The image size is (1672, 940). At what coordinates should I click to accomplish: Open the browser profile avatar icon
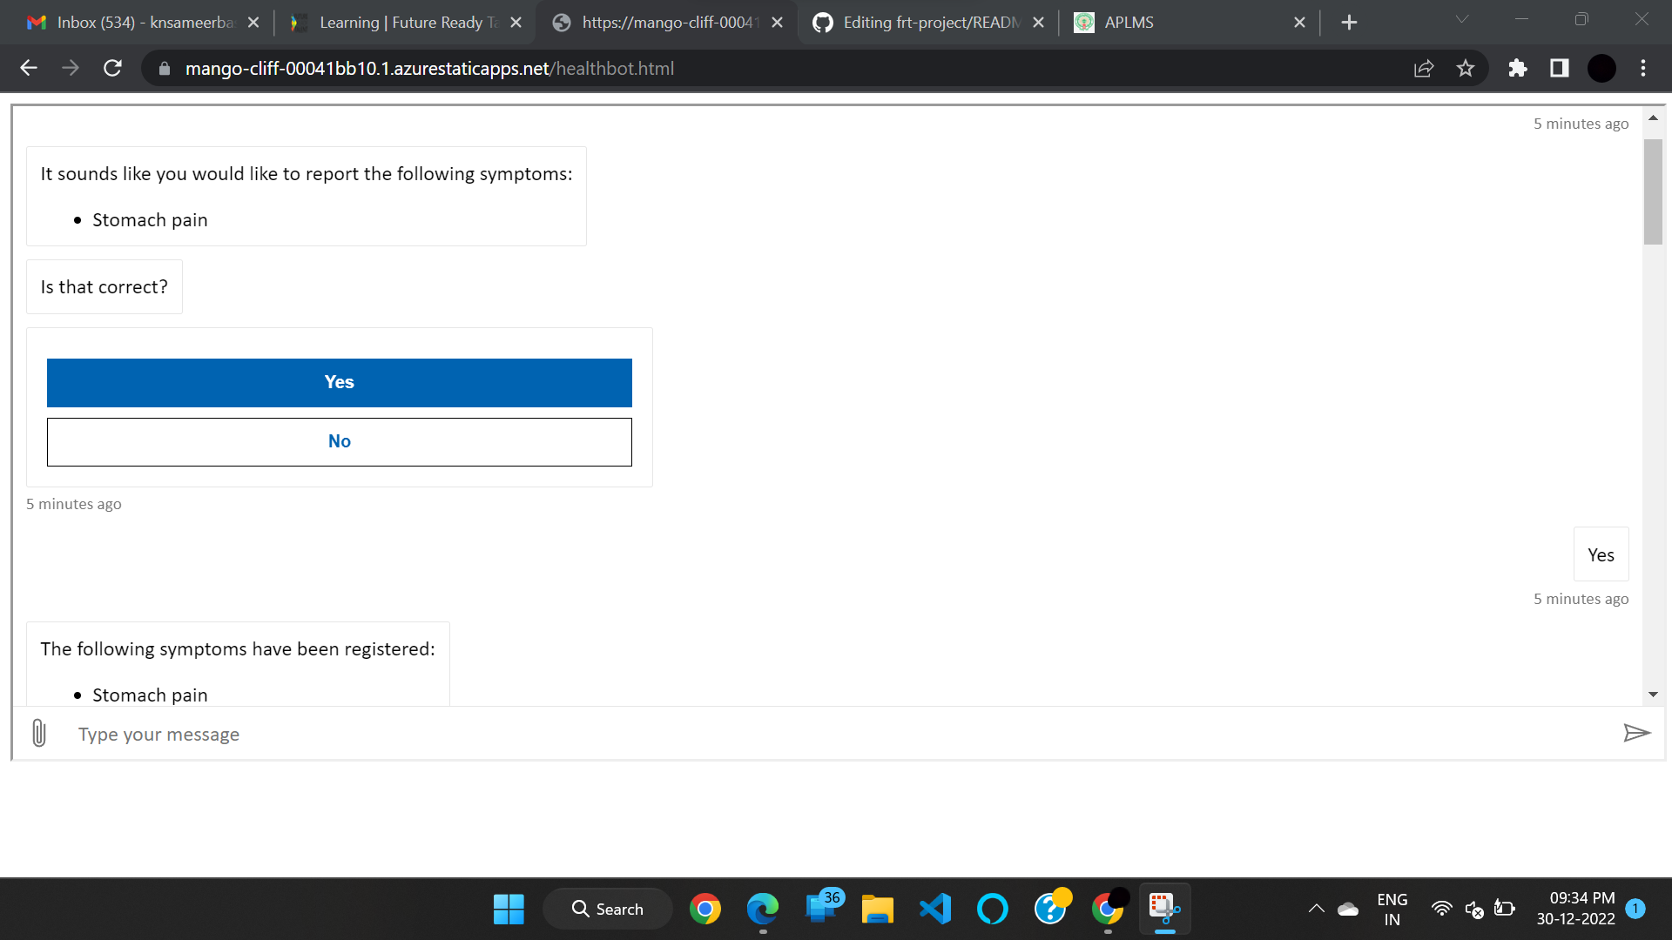tap(1601, 68)
